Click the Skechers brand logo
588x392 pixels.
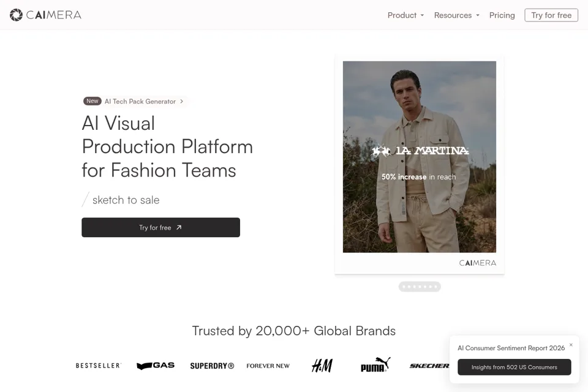pyautogui.click(x=429, y=366)
